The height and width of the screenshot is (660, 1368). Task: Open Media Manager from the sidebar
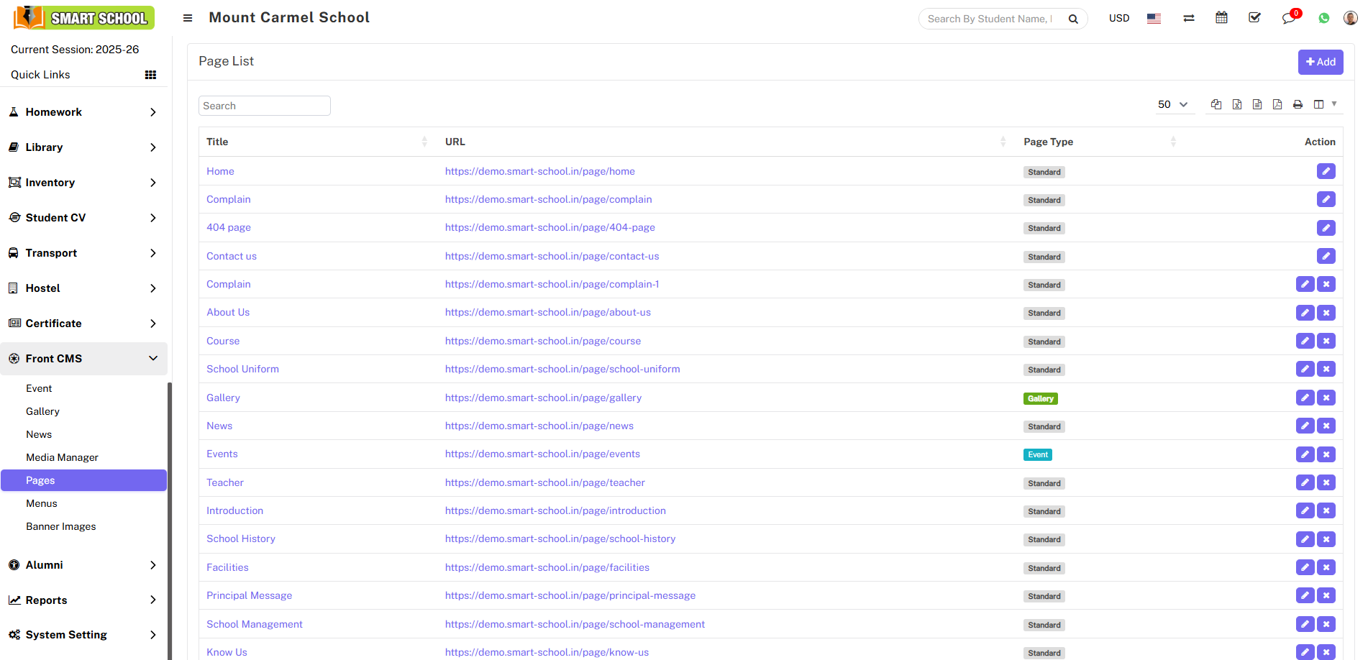pos(62,457)
